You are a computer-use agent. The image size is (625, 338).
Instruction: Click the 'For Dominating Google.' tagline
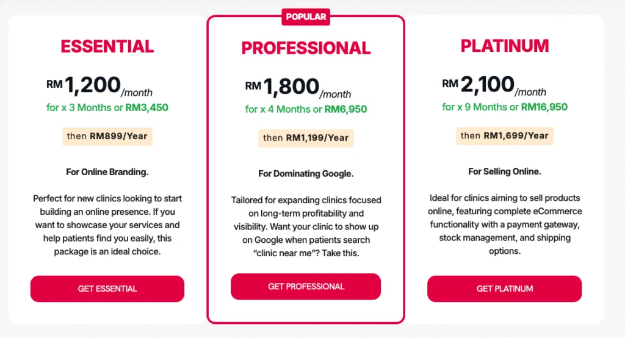pos(306,174)
